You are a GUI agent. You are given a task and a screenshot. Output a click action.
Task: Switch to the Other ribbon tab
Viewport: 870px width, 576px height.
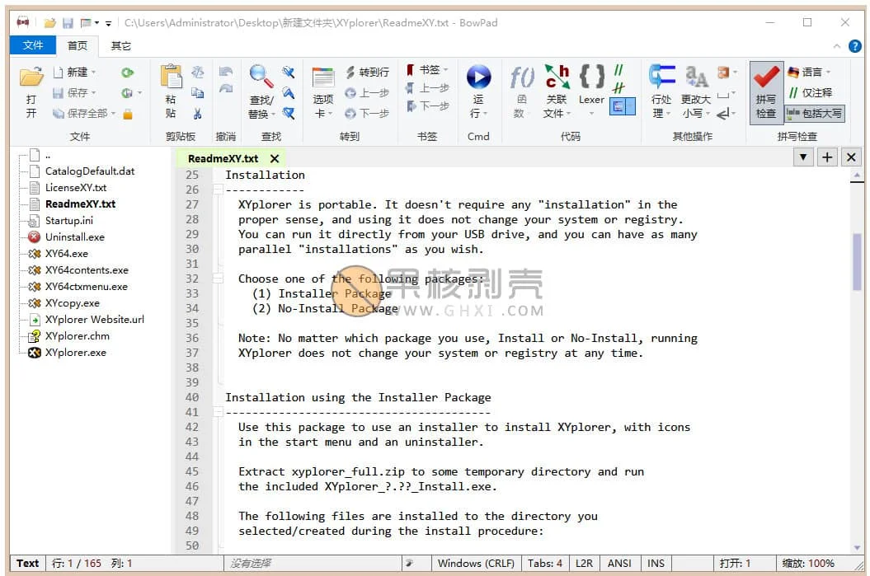click(121, 46)
